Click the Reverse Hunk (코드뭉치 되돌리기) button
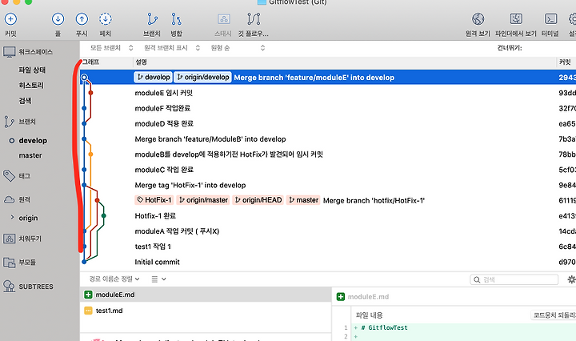 click(x=554, y=315)
